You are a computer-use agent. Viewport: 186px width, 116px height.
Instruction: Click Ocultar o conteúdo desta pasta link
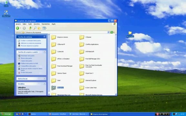coord(31,41)
